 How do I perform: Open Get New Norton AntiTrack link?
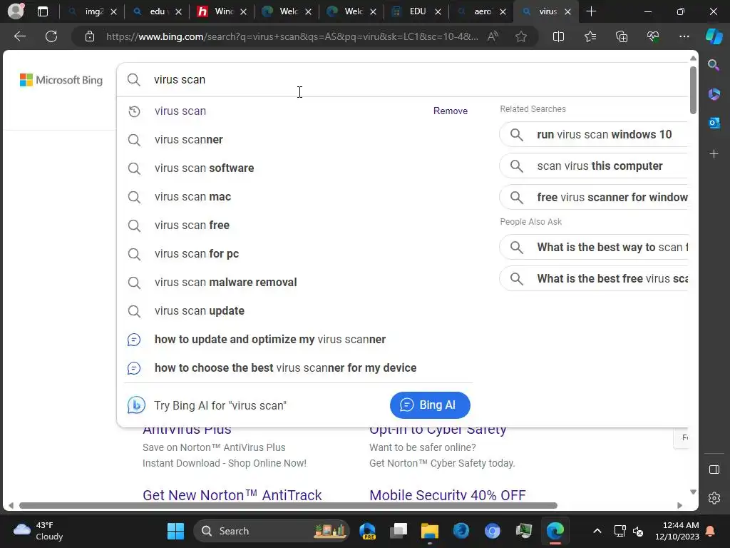coord(232,495)
